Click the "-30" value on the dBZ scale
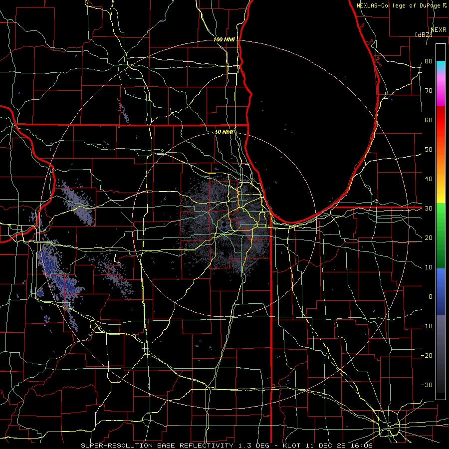449x449 pixels. 427,385
